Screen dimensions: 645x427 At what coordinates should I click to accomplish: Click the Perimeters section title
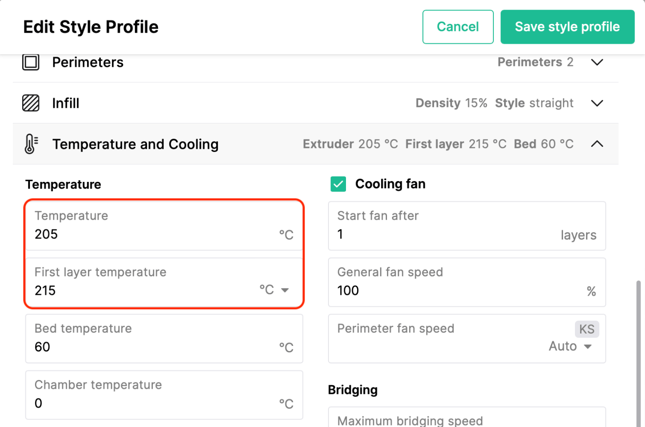tap(88, 62)
